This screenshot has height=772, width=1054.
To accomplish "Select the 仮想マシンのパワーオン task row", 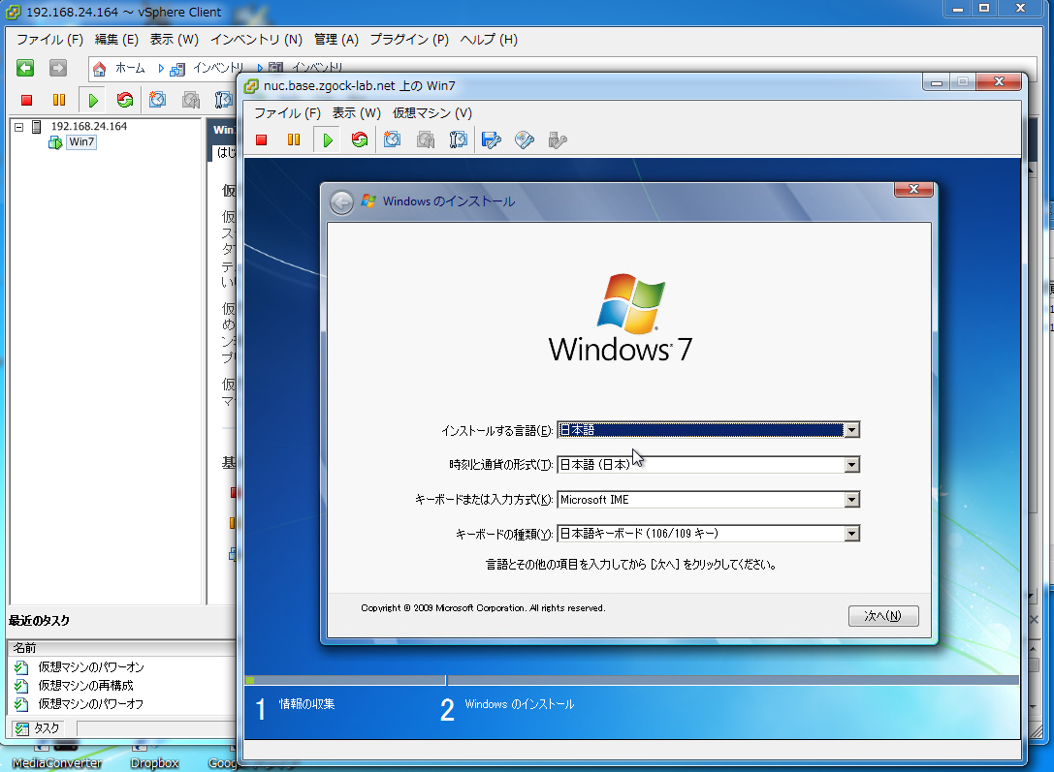I will (x=91, y=667).
